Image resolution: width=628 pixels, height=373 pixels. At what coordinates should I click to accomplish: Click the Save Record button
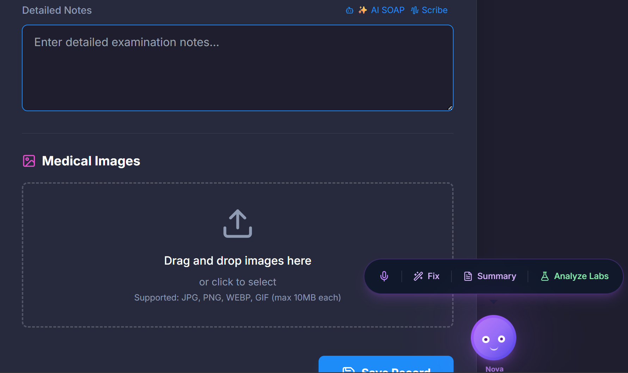pos(386,368)
